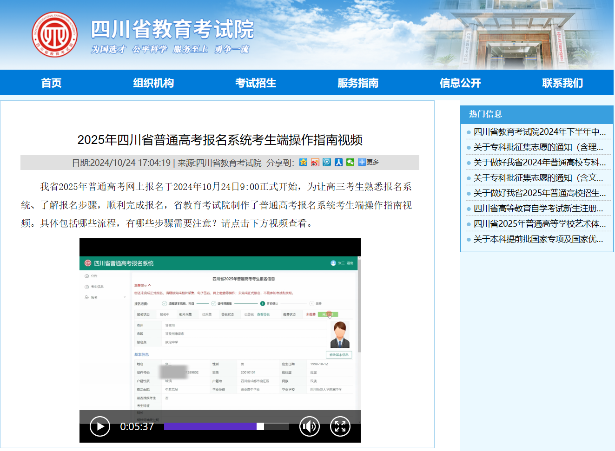615x451 pixels.
Task: Expand the 考试招生 navigation menu
Action: (x=256, y=83)
